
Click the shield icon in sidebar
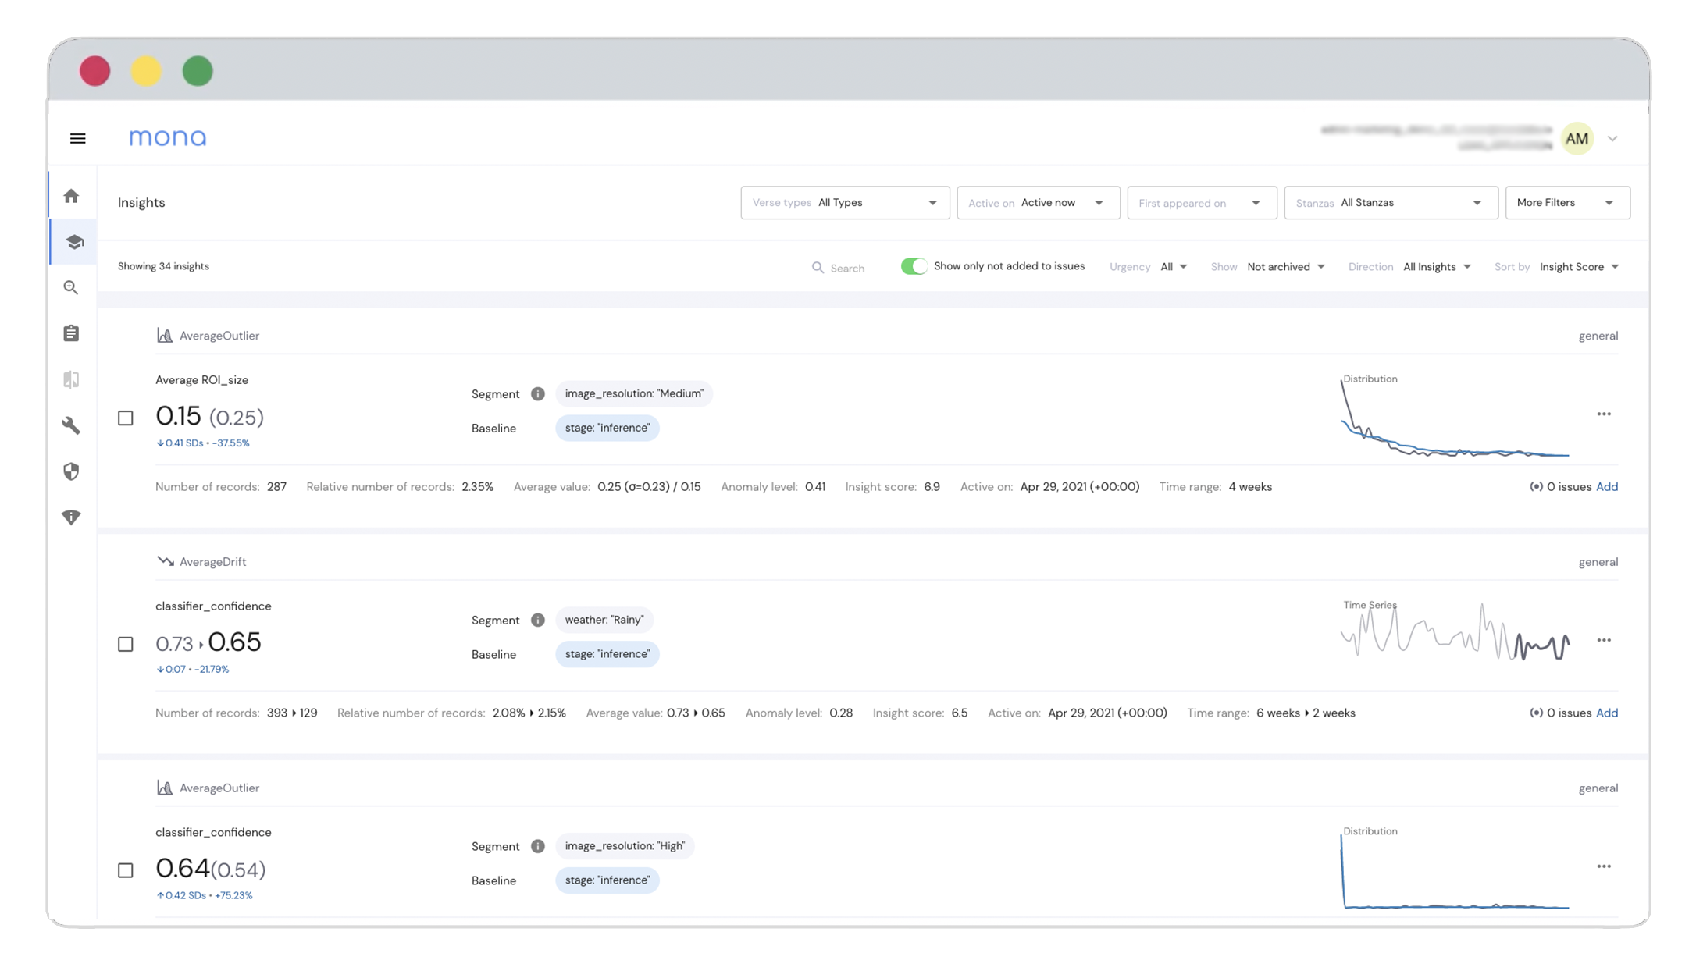pyautogui.click(x=71, y=471)
